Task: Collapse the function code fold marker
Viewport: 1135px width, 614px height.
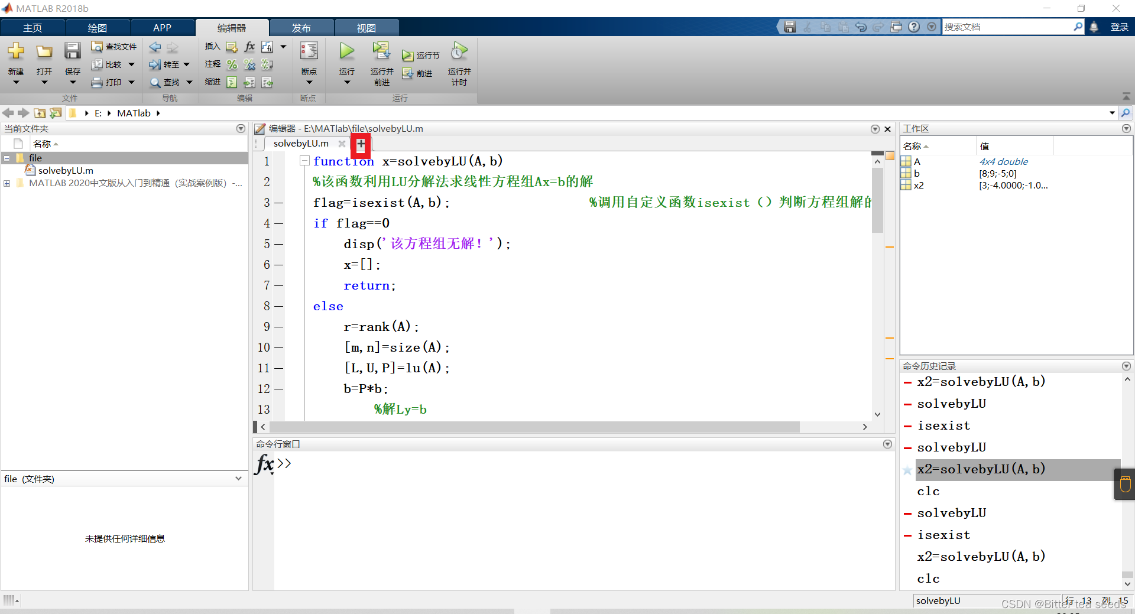Action: [304, 161]
